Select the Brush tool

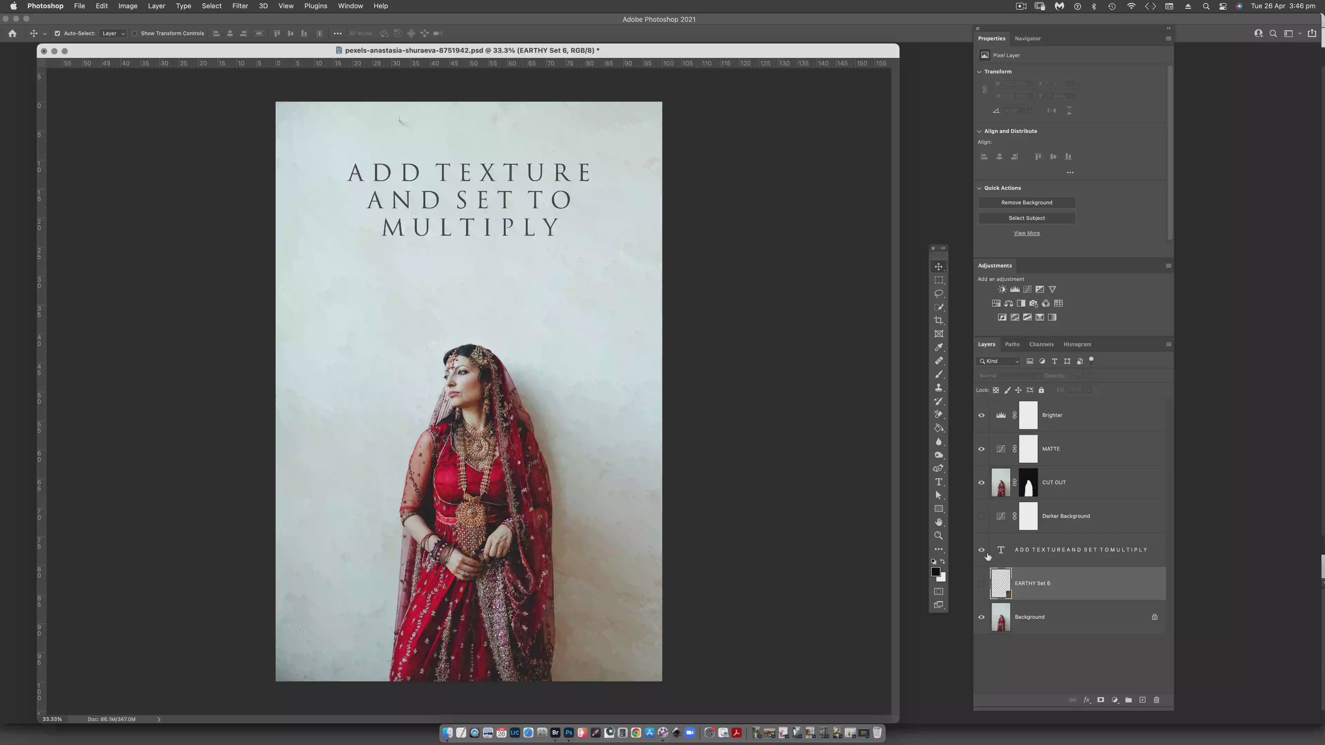pyautogui.click(x=939, y=374)
